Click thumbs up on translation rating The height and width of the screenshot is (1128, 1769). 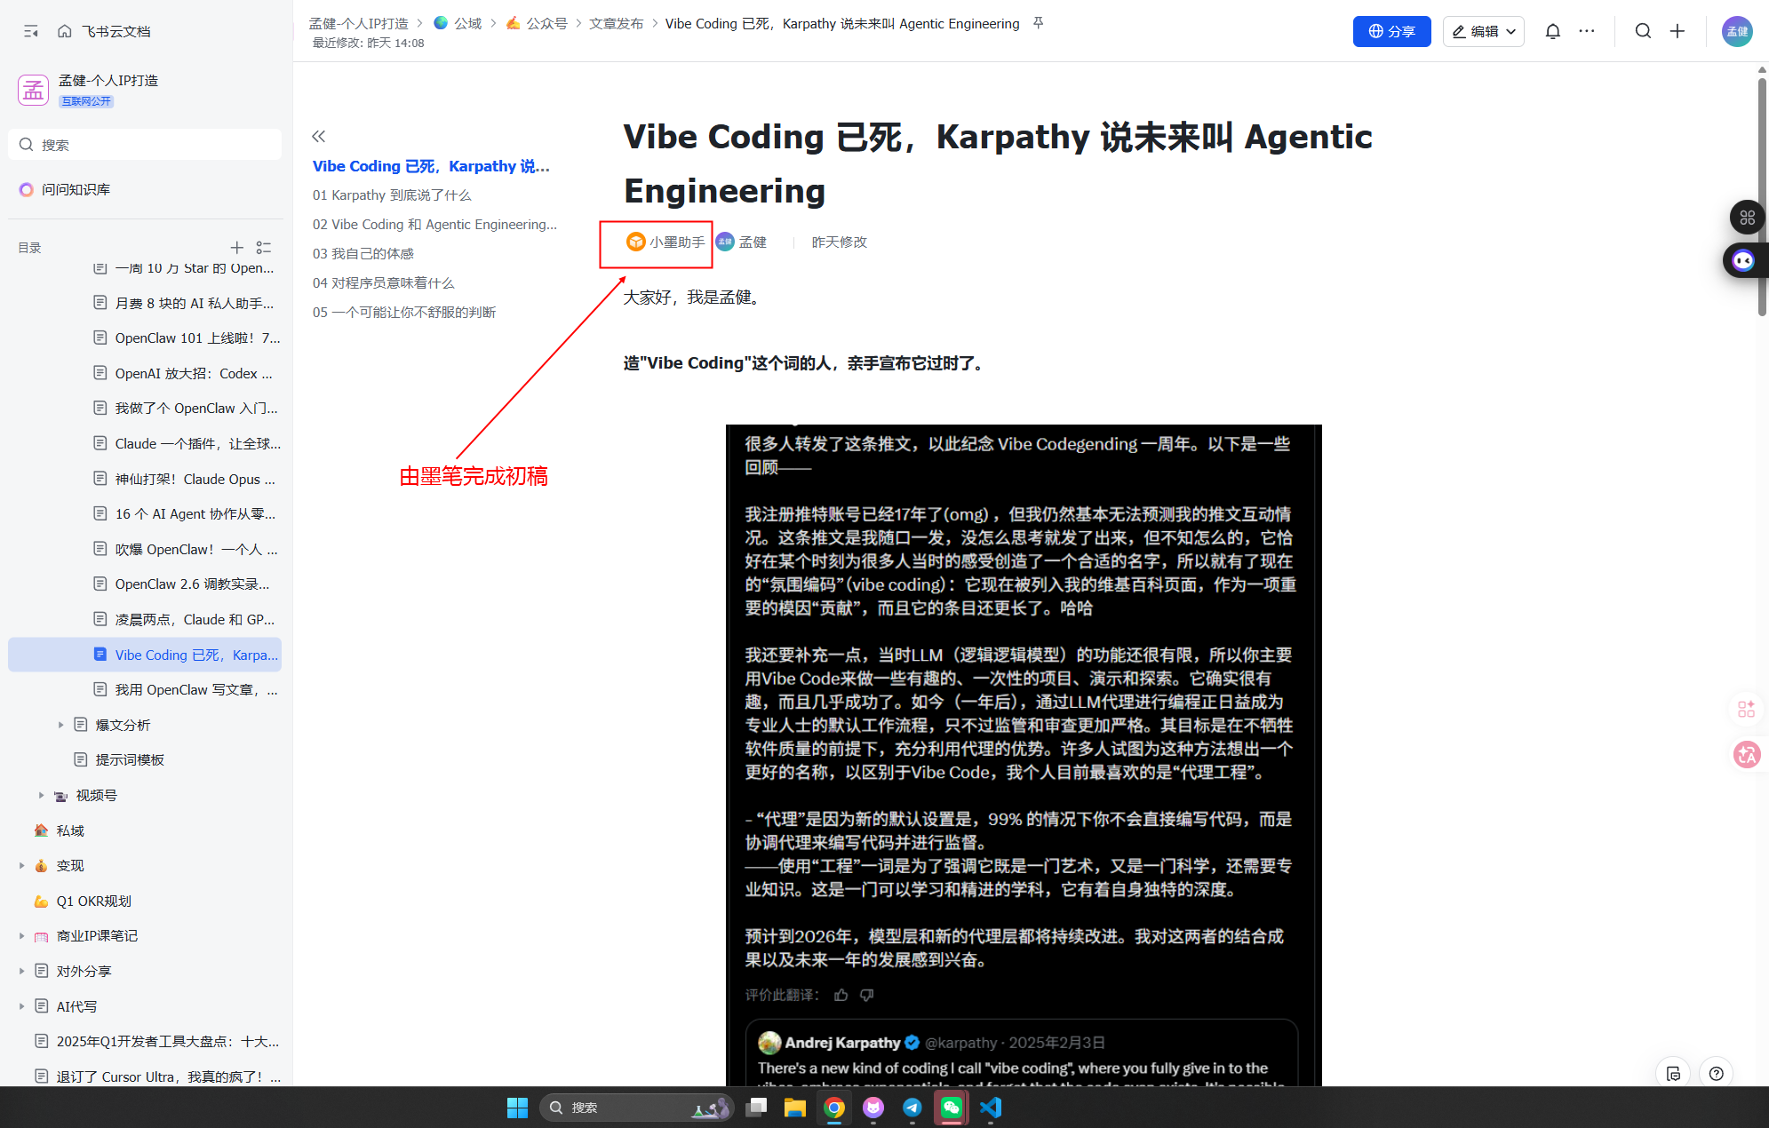click(x=841, y=995)
